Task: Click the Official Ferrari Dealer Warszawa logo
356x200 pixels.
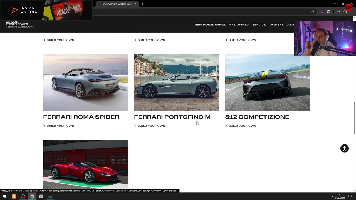Action: [x=20, y=24]
